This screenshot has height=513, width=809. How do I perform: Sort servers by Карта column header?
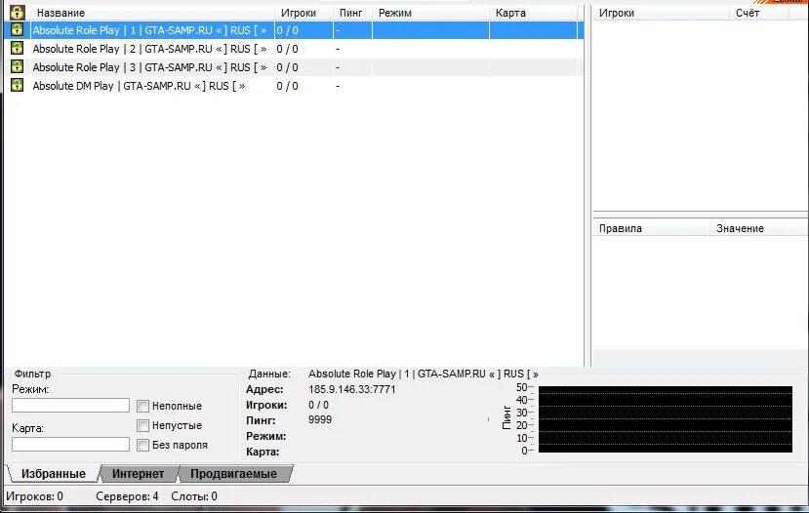click(534, 13)
